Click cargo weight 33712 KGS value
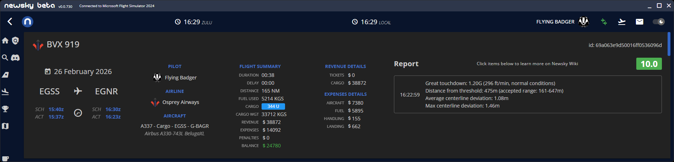 coord(274,114)
